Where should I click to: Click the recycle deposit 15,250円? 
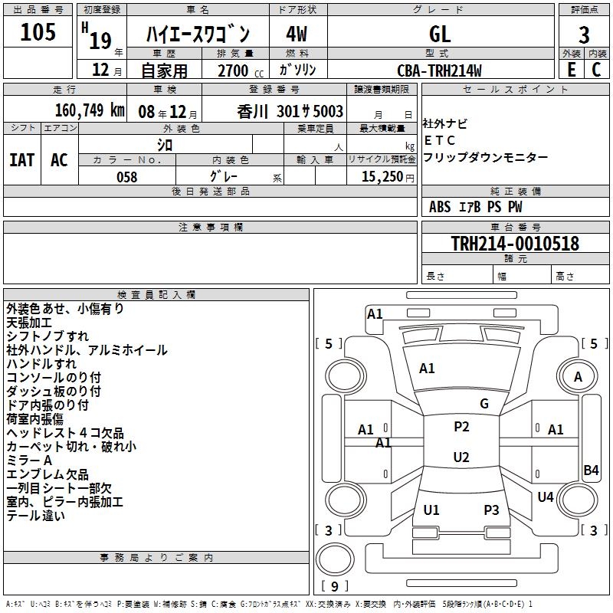click(x=388, y=177)
